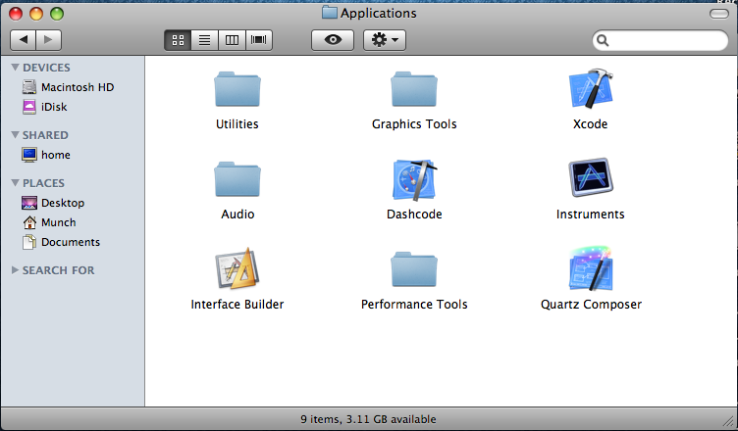Click the Desktop icon in Places
This screenshot has width=738, height=431.
click(x=29, y=203)
